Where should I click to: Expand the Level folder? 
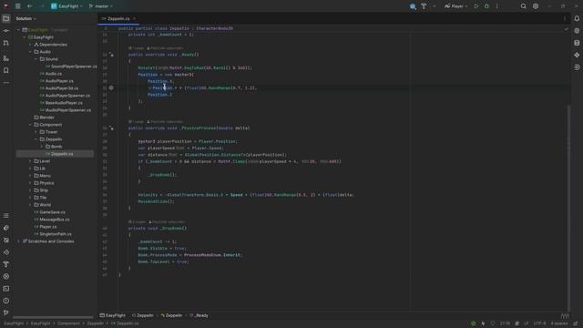pyautogui.click(x=30, y=161)
